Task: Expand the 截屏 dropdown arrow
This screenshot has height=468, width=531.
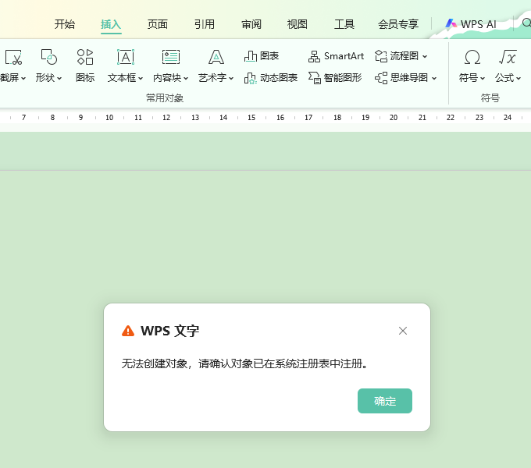Action: [x=23, y=79]
